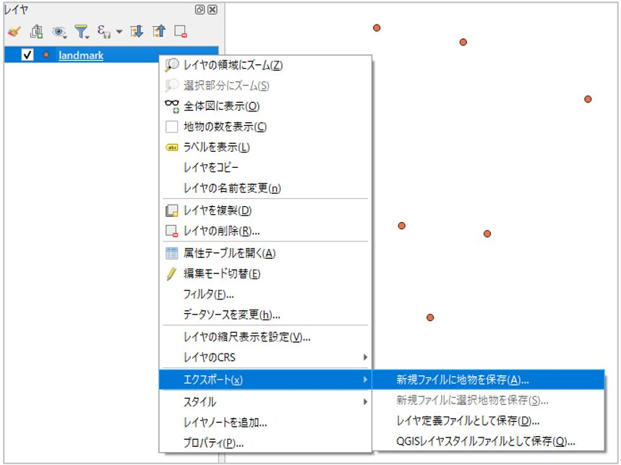The width and height of the screenshot is (621, 465).
Task: Choose QGISレイヤスタイルファイルとして保存(Q)... in submenu
Action: 488,441
